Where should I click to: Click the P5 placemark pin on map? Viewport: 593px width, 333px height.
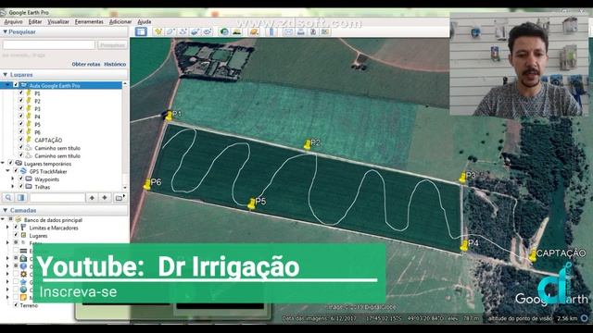click(x=251, y=203)
